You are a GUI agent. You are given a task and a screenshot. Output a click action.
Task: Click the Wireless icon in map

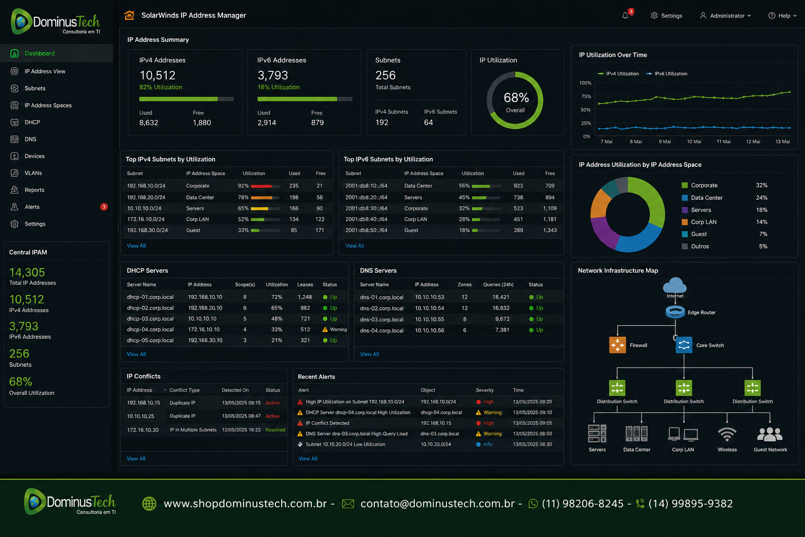[x=727, y=434]
